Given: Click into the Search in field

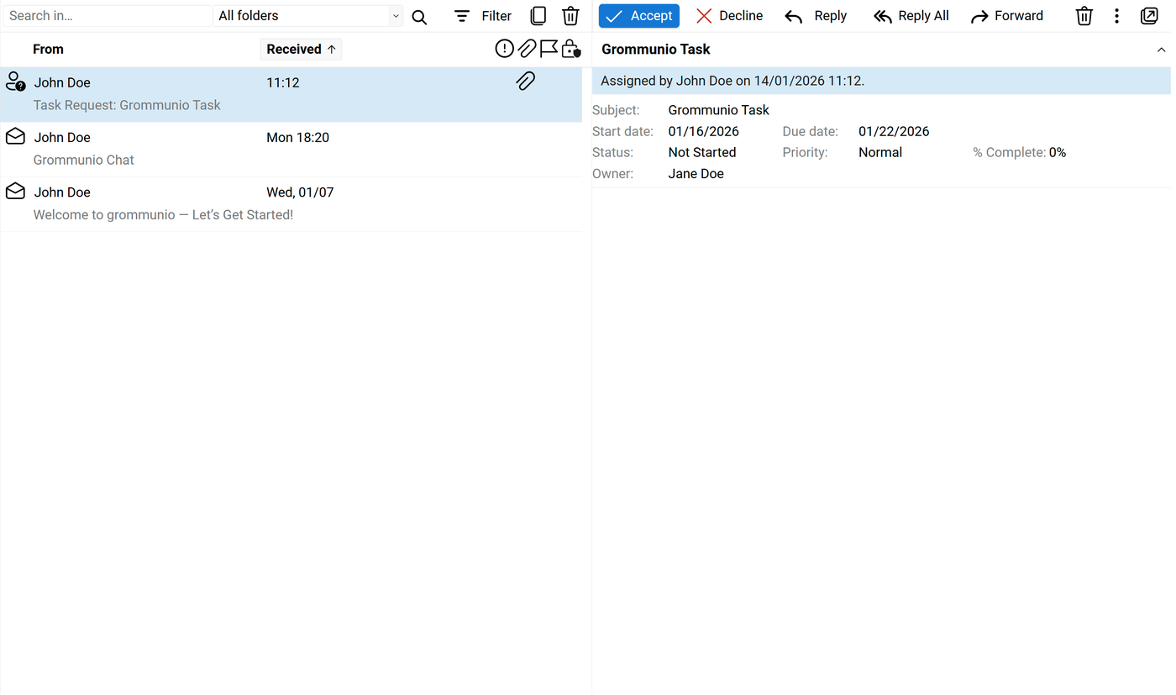Looking at the screenshot, I should (x=108, y=16).
